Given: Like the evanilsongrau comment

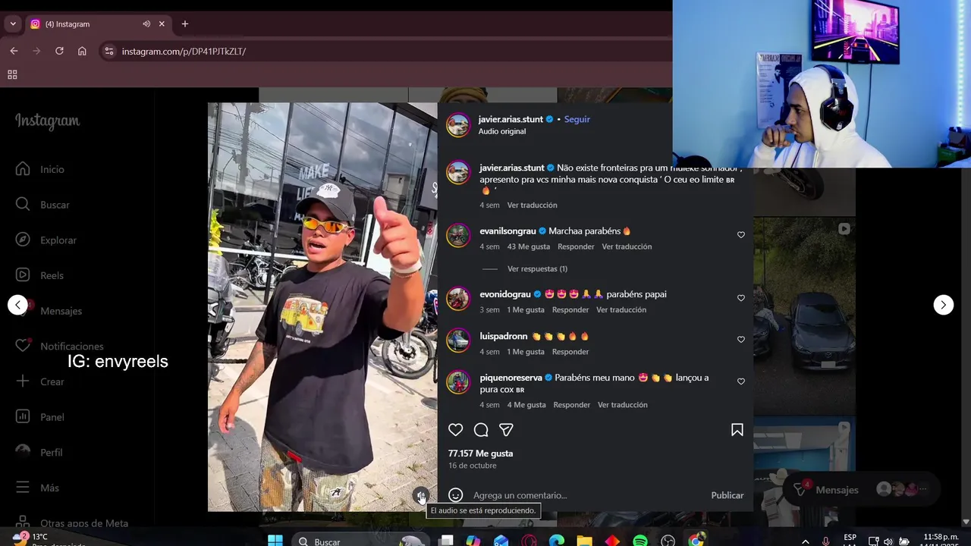Looking at the screenshot, I should [741, 235].
